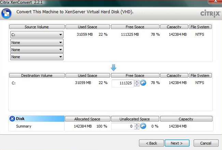Open the second source volume dropdown set to None
Image resolution: width=222 pixels, height=150 pixels.
pyautogui.click(x=37, y=42)
